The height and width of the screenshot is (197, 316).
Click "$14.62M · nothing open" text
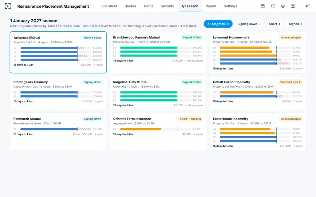point(187,61)
